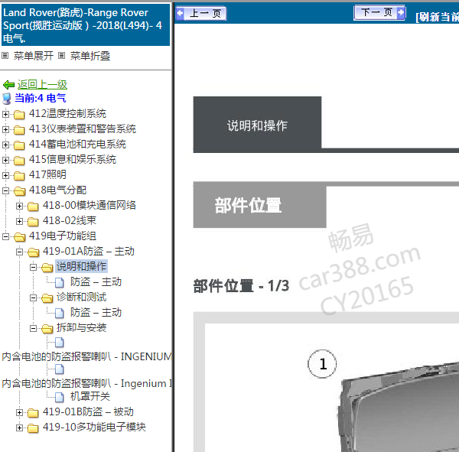Click folder icon of 412温度控制系统
459x452 pixels.
pos(19,115)
